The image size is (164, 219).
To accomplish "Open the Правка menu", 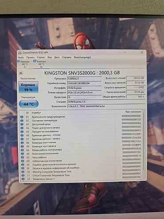I will (x=31, y=57).
